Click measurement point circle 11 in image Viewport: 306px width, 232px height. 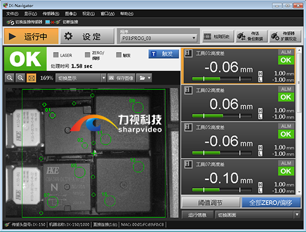coord(106,140)
